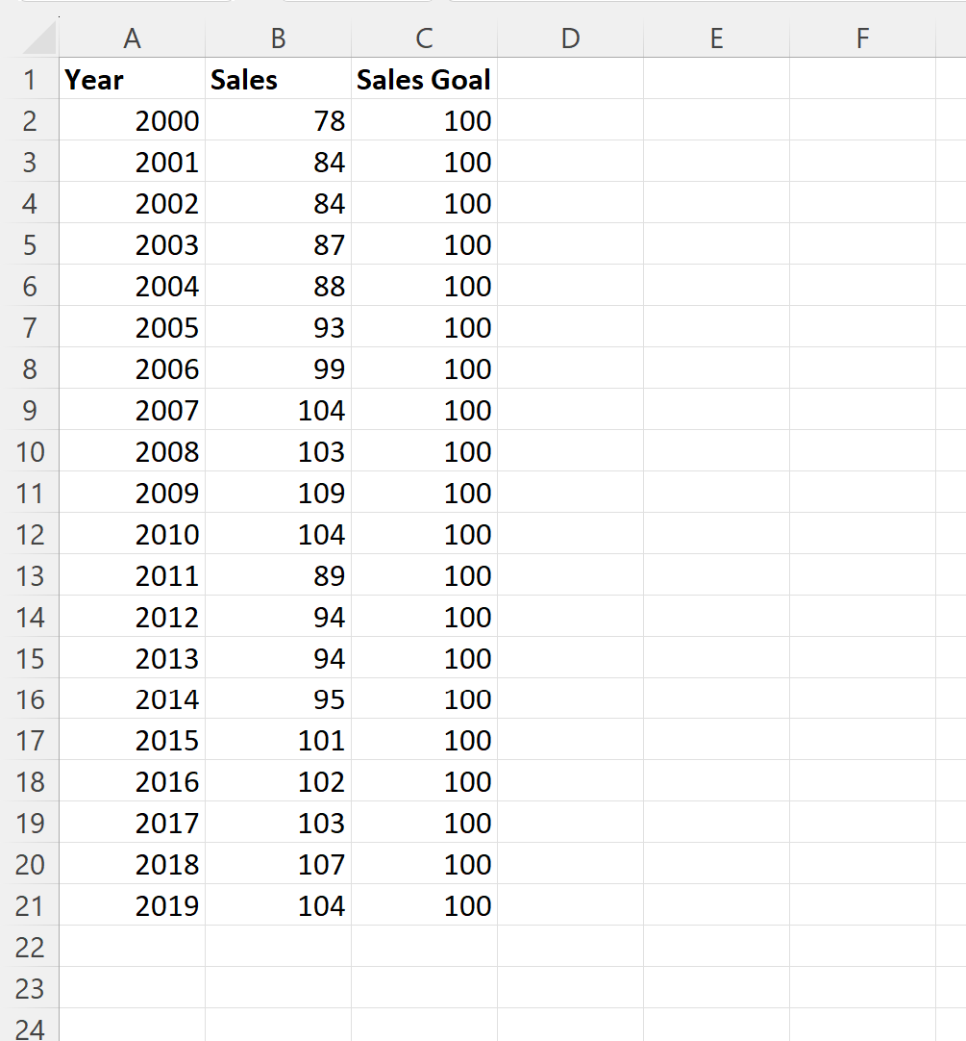Click the empty cell in row 22 column A
966x1041 pixels.
tap(132, 947)
